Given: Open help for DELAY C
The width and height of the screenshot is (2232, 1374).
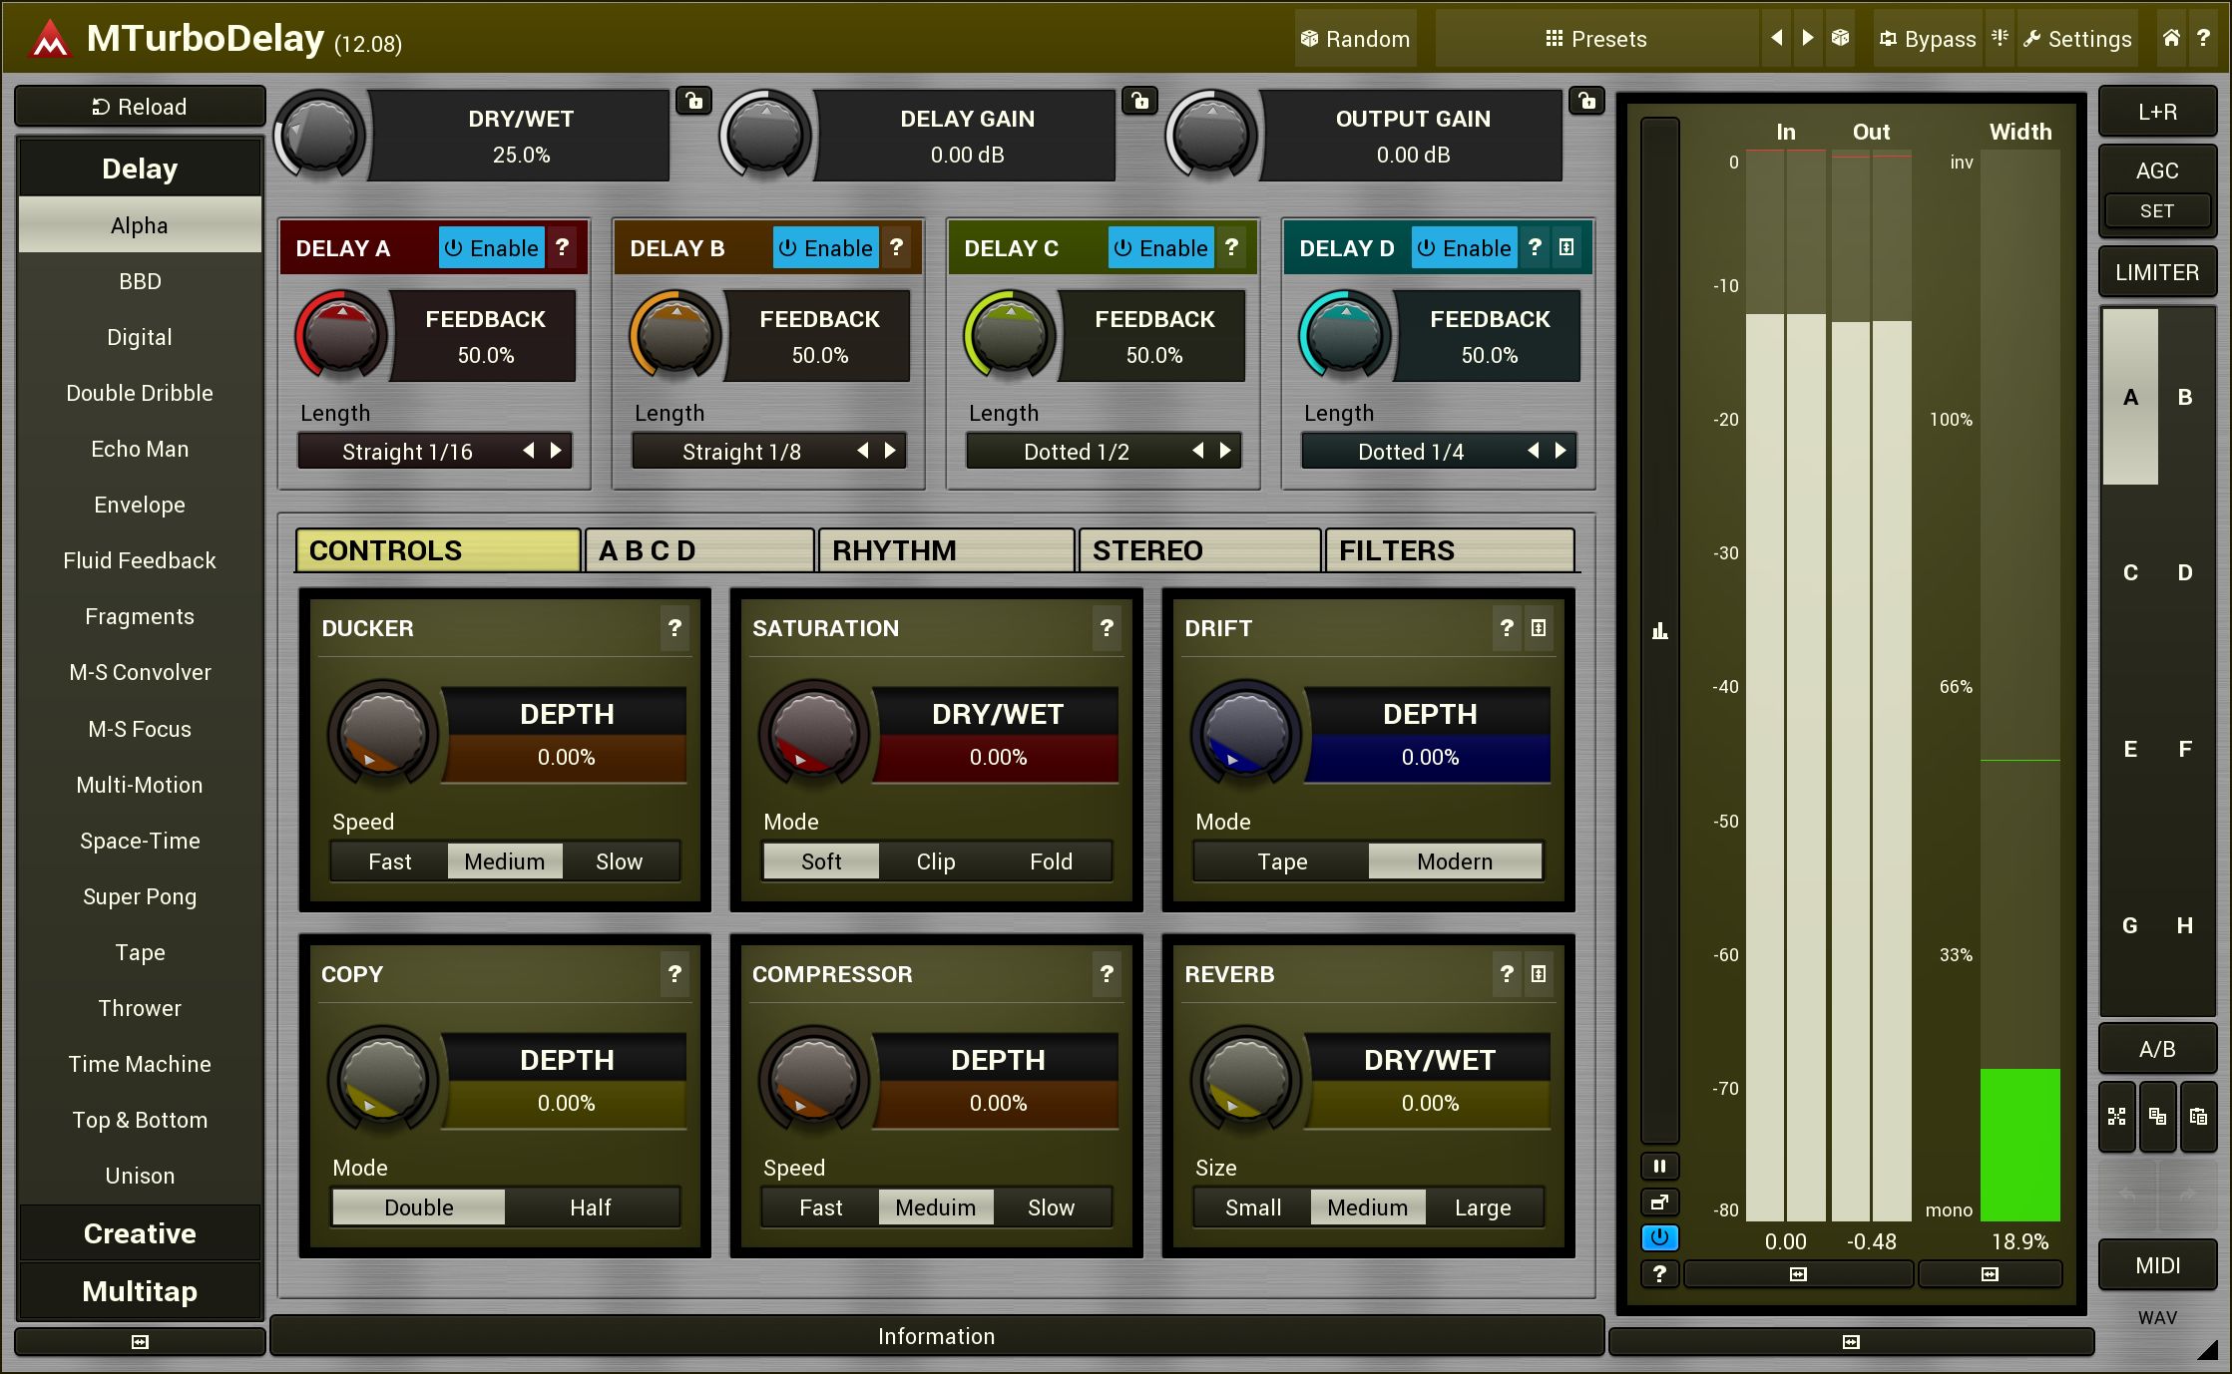Looking at the screenshot, I should 1232,247.
